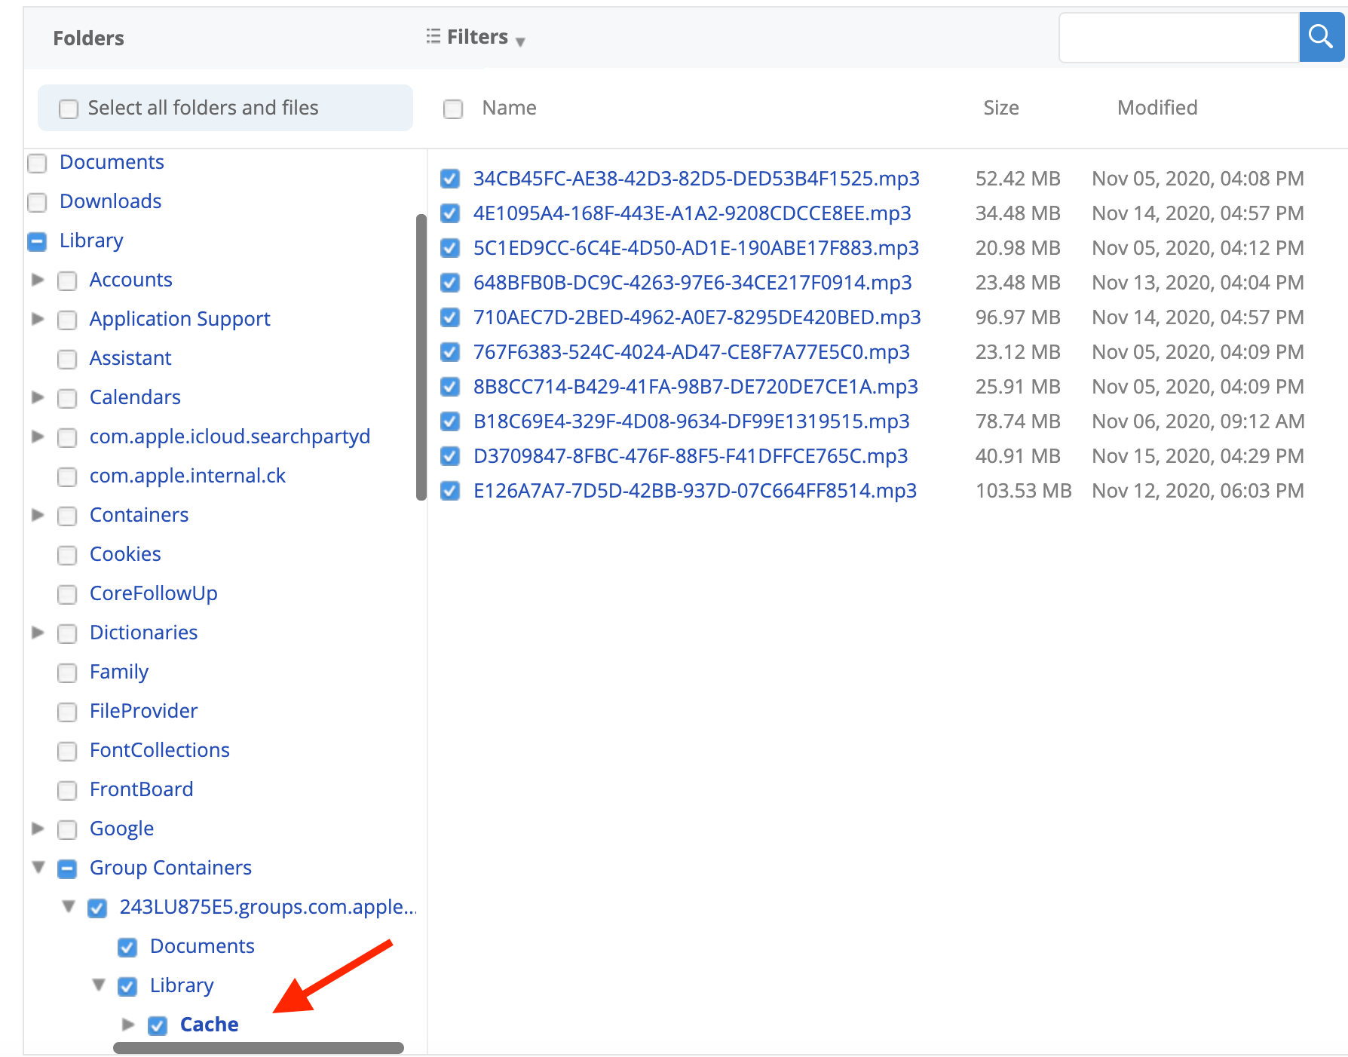Uncheck the Cache folder checkbox
The image size is (1348, 1057).
(x=158, y=1025)
